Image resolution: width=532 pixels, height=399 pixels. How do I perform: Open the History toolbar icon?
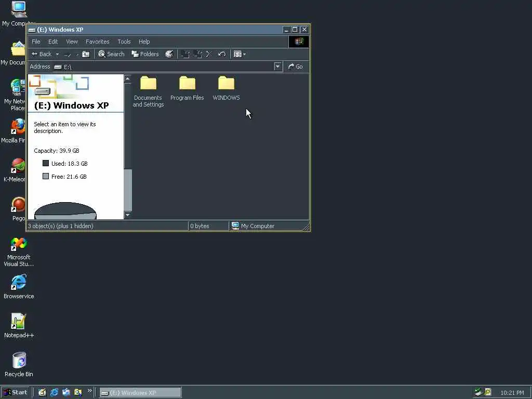(169, 54)
